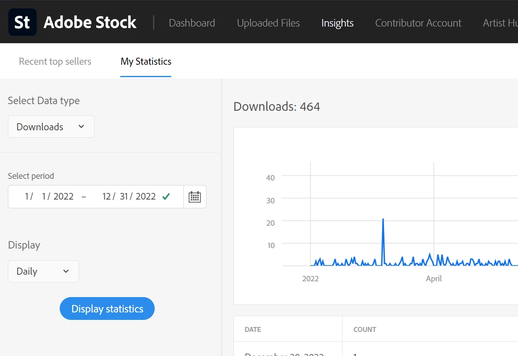Click the DATE column header
The image size is (518, 356).
(x=253, y=329)
